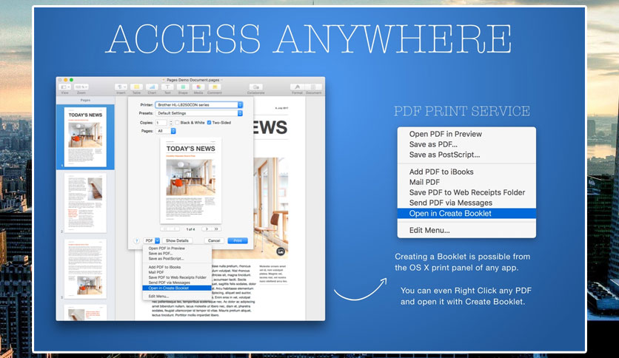Open the Printer dropdown
The height and width of the screenshot is (358, 619).
pyautogui.click(x=199, y=105)
